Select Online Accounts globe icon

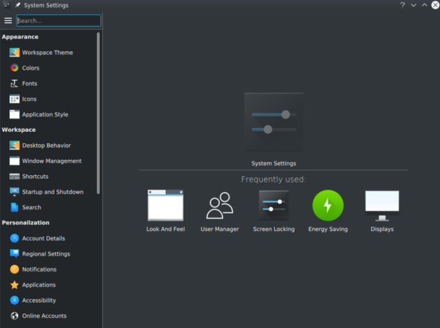14,316
